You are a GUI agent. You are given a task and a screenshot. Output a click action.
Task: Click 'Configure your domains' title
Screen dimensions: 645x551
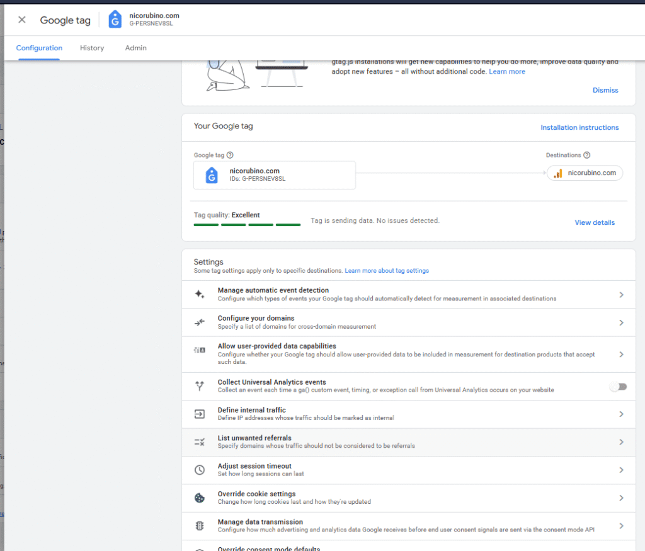click(x=256, y=318)
